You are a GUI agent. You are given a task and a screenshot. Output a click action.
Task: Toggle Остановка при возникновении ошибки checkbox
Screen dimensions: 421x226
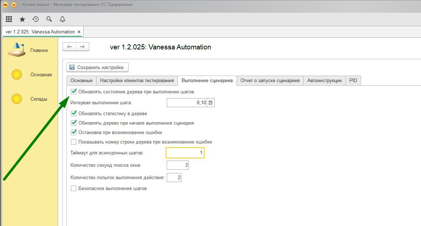coord(74,132)
